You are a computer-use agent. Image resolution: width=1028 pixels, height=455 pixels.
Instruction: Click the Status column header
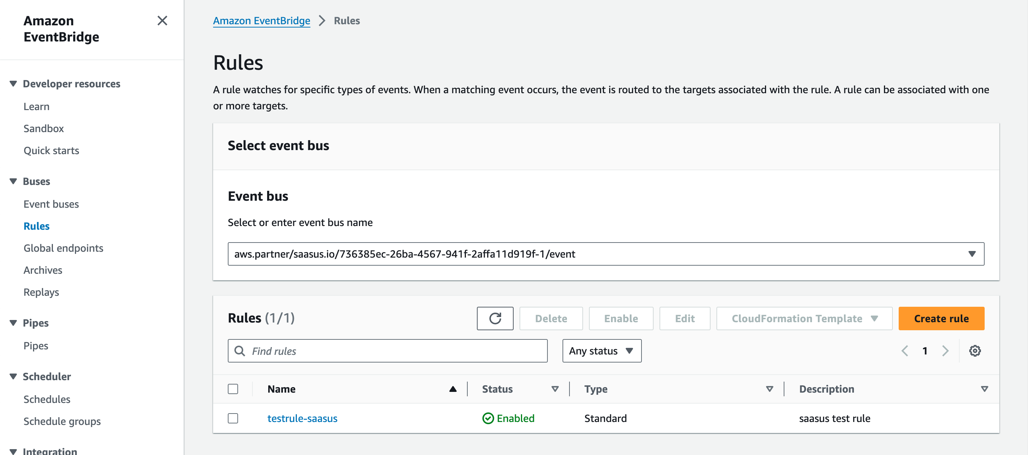tap(497, 389)
